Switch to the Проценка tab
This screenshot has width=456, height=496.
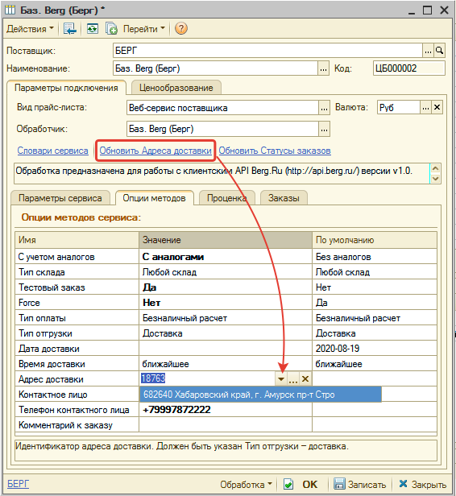pyautogui.click(x=227, y=198)
